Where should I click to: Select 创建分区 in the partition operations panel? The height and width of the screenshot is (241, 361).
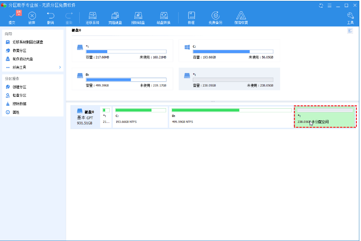pyautogui.click(x=19, y=87)
